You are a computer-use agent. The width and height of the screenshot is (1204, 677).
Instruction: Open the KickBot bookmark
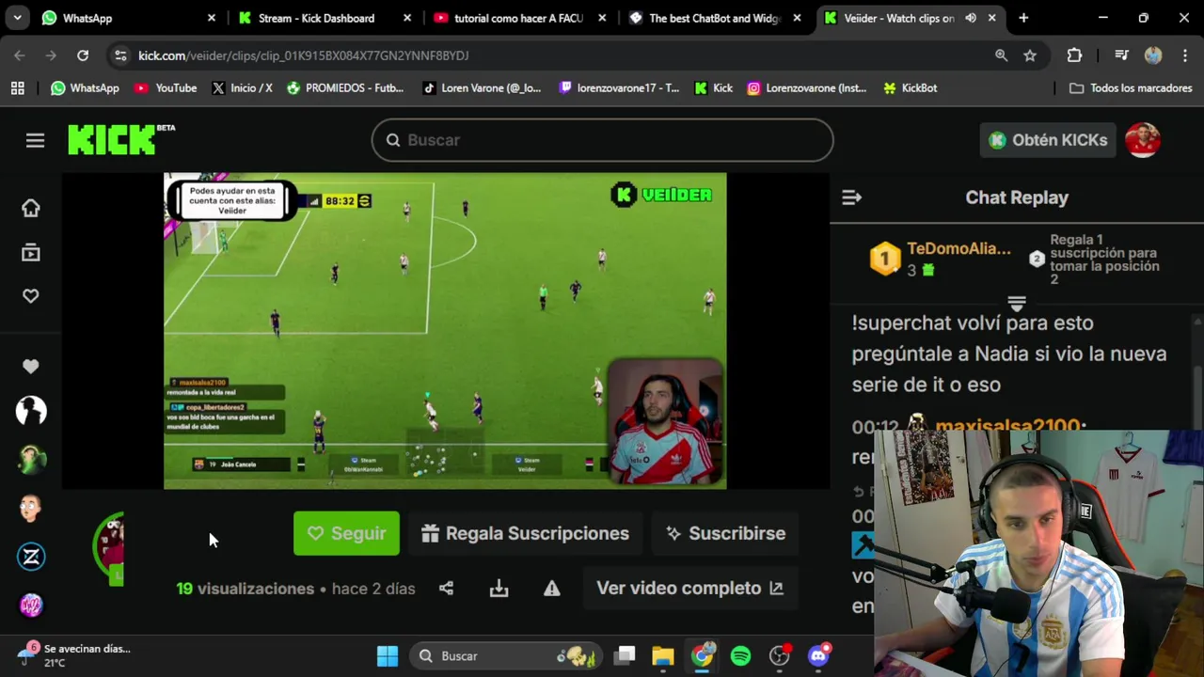coord(910,87)
